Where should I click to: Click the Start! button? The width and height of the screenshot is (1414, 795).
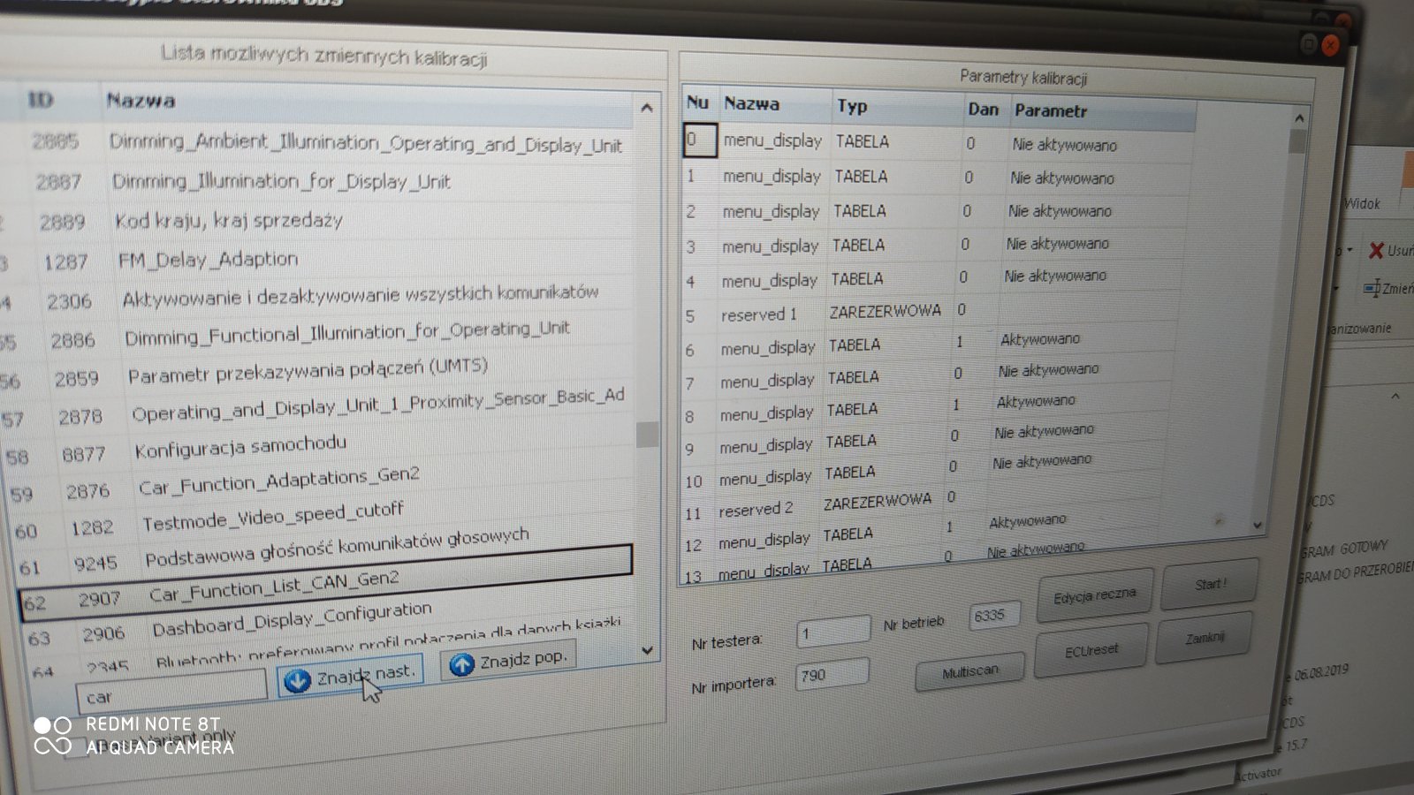(x=1209, y=585)
